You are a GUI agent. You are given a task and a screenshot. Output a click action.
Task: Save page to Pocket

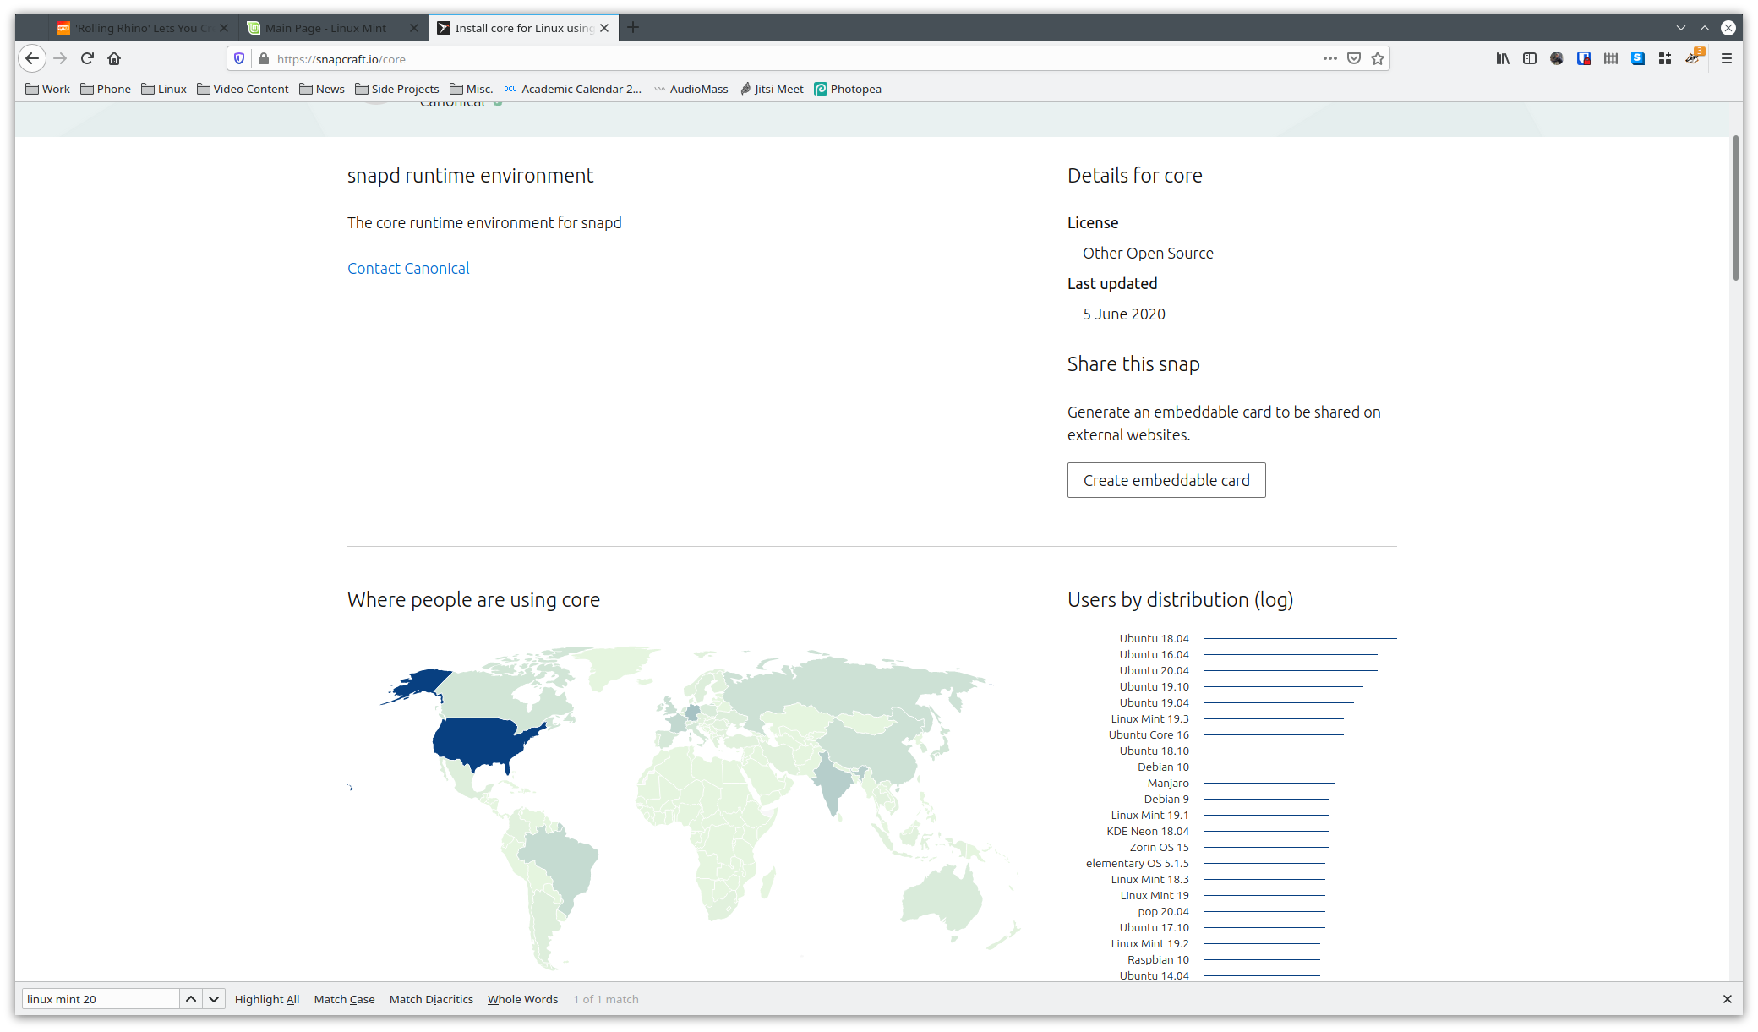pos(1354,58)
